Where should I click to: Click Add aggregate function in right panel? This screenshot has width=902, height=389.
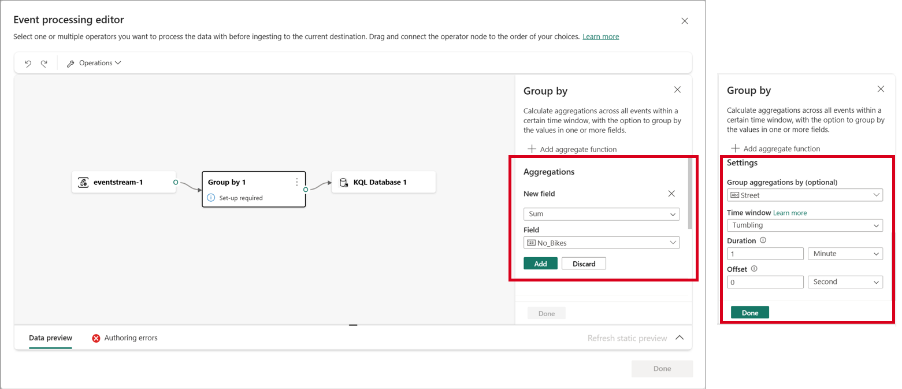click(775, 149)
